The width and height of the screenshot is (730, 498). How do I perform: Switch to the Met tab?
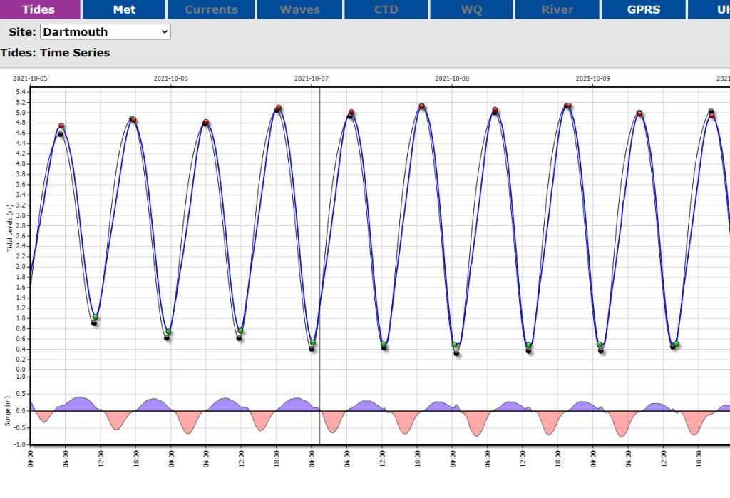[x=124, y=9]
